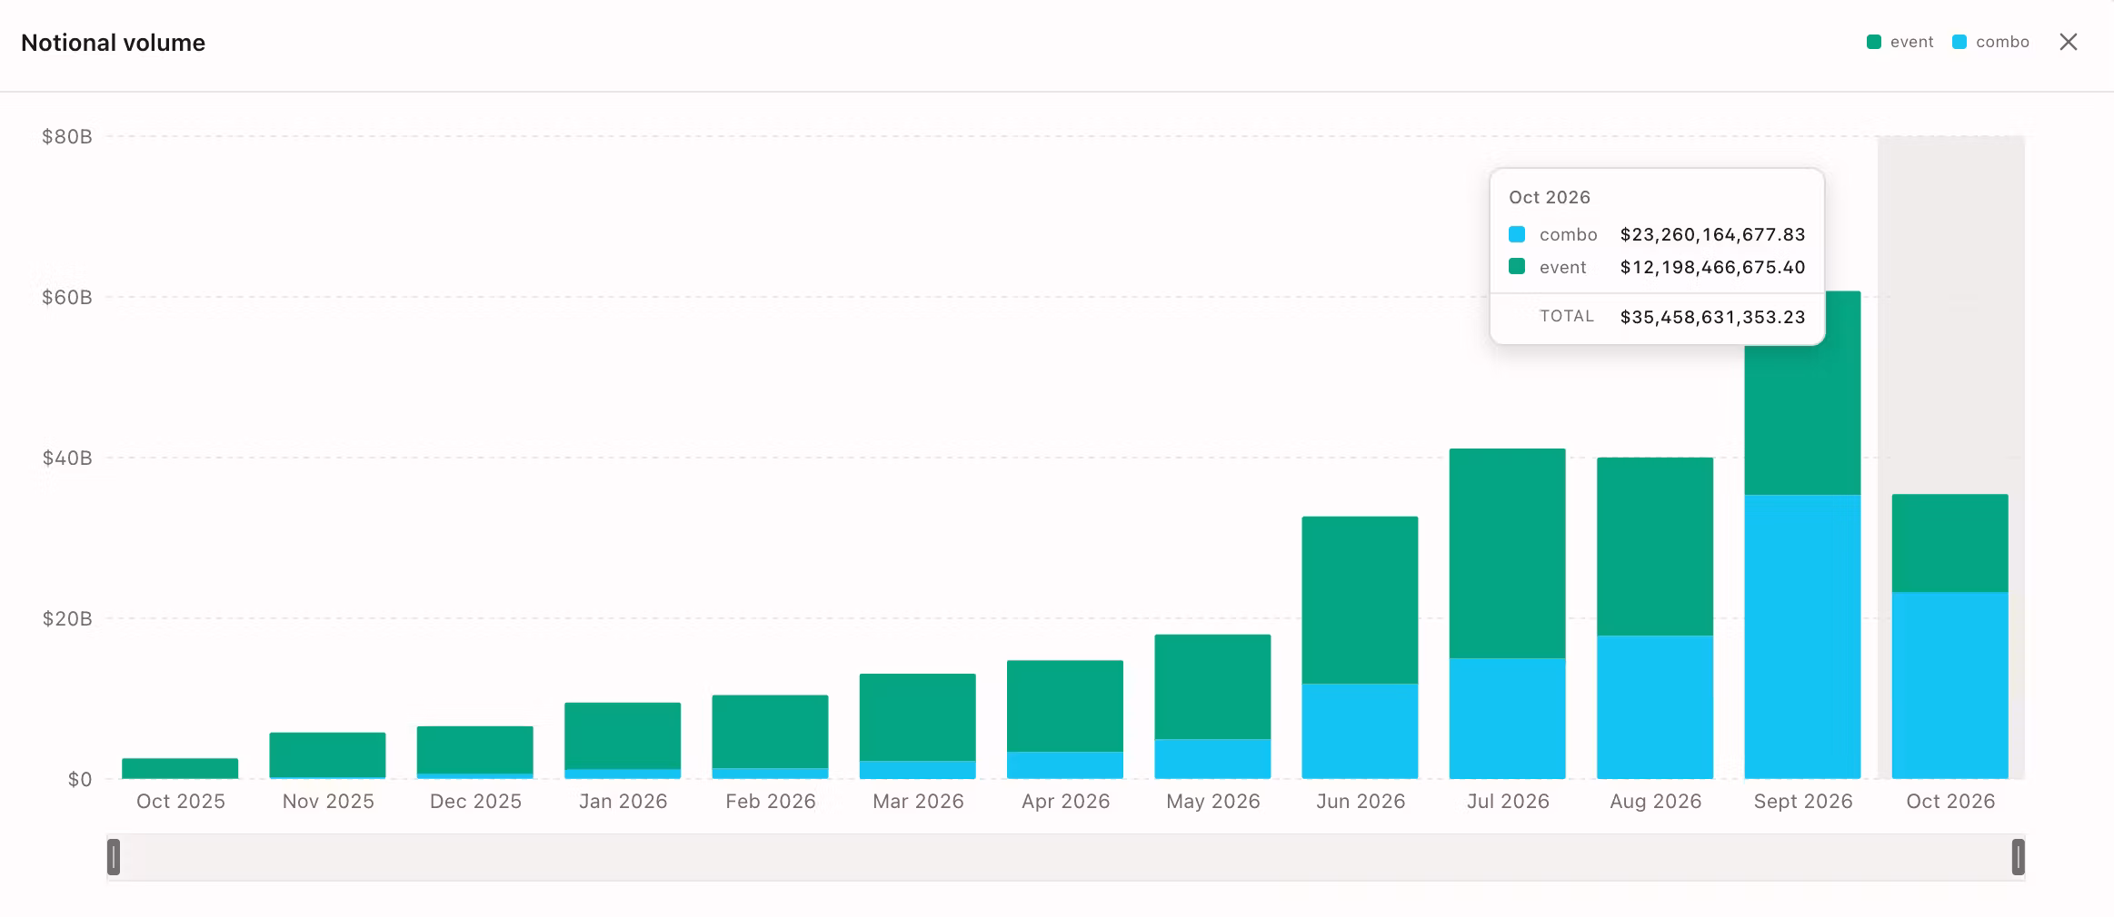
Task: Click the combo swatch in tooltip
Action: (1517, 234)
